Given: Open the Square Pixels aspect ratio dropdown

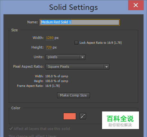Looking at the screenshot, I should [x=77, y=67].
